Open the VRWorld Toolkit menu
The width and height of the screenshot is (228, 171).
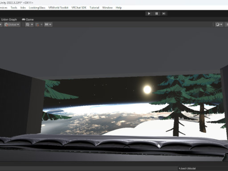pos(58,8)
